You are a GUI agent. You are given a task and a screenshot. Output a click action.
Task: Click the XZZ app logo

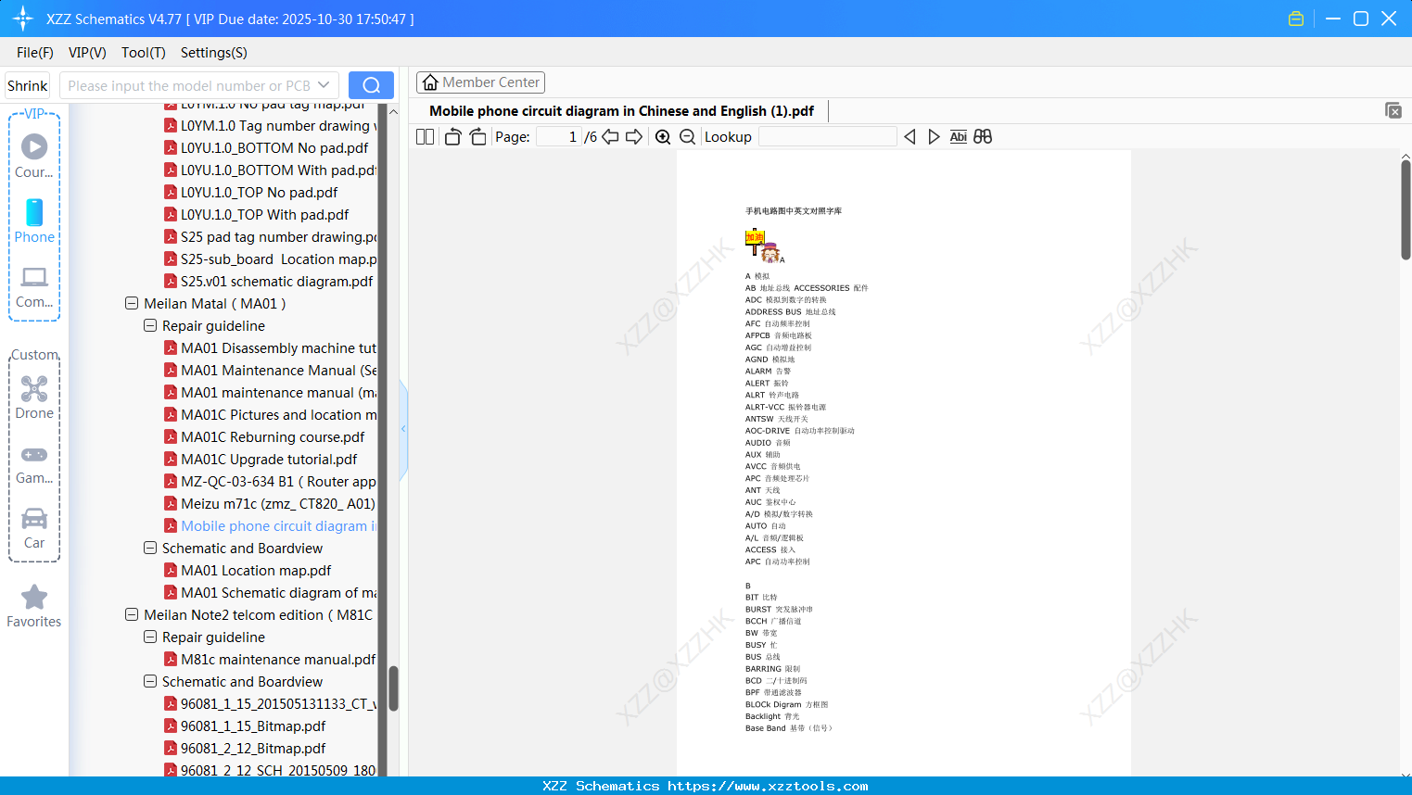tap(23, 19)
